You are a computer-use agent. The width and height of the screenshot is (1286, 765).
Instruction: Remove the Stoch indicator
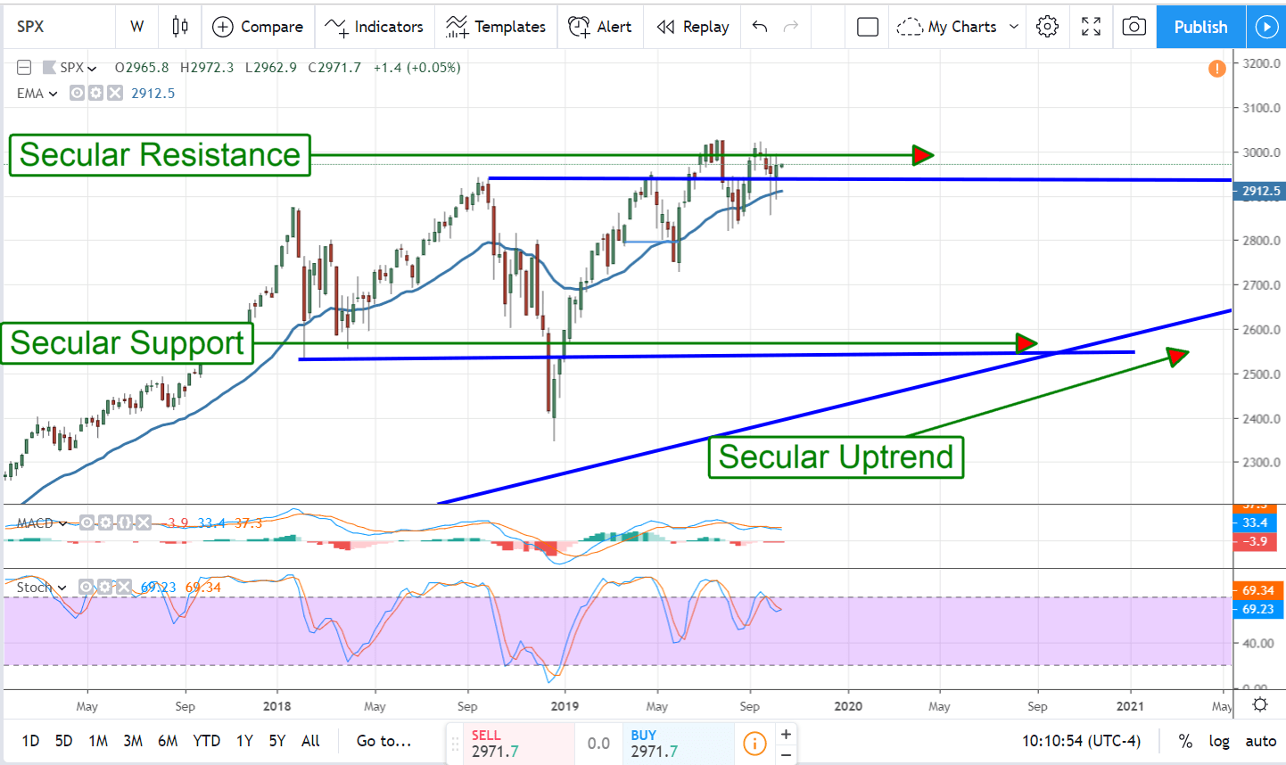123,587
